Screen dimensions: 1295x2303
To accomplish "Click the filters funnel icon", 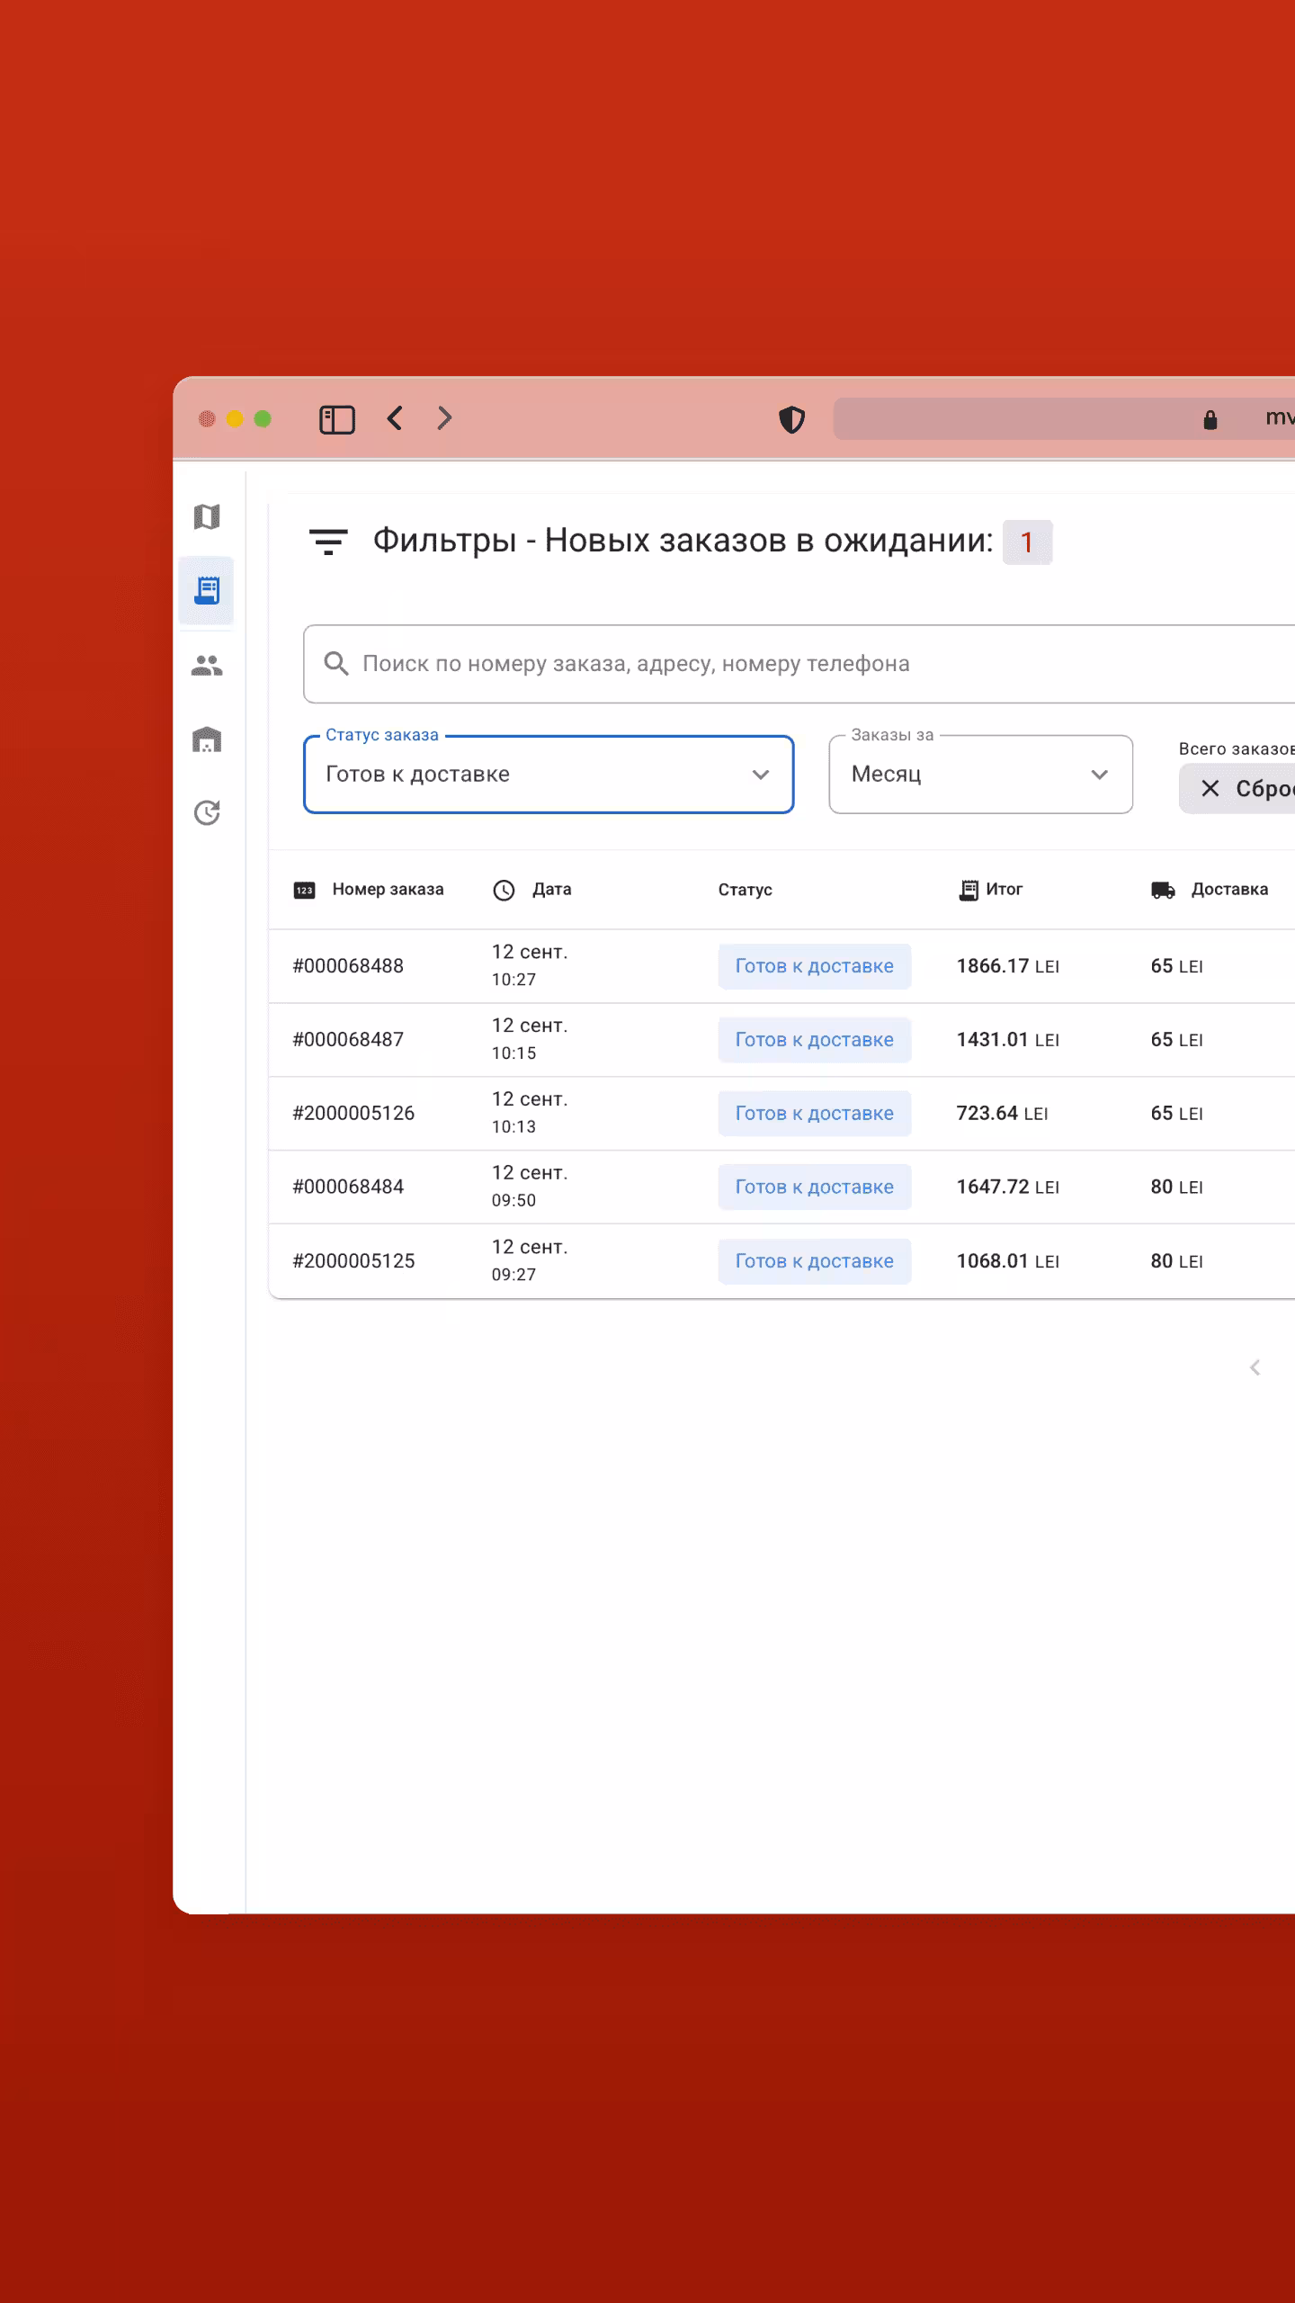I will pyautogui.click(x=328, y=542).
